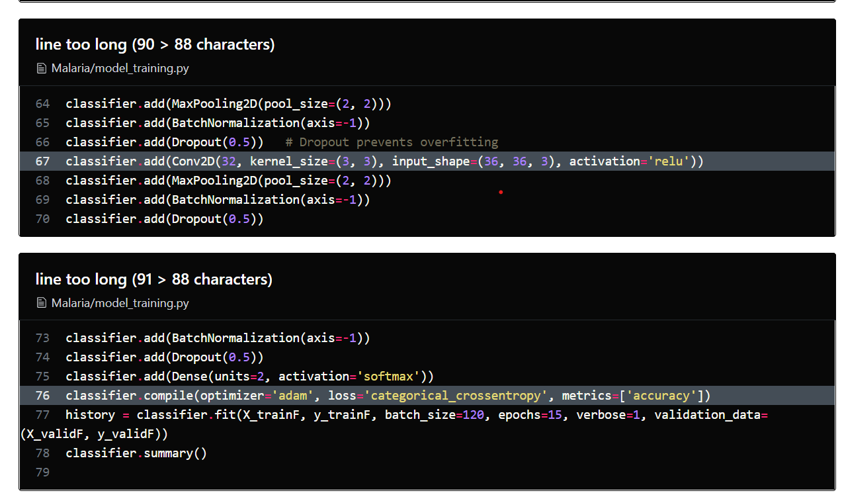Viewport: 844px width, 493px height.
Task: Click line number 65
Action: pos(42,123)
